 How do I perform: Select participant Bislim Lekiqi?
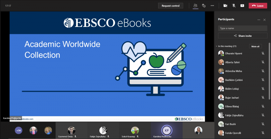pos(241,89)
